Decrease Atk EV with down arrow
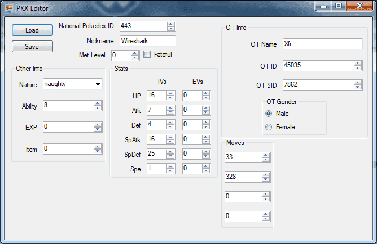 (x=206, y=112)
